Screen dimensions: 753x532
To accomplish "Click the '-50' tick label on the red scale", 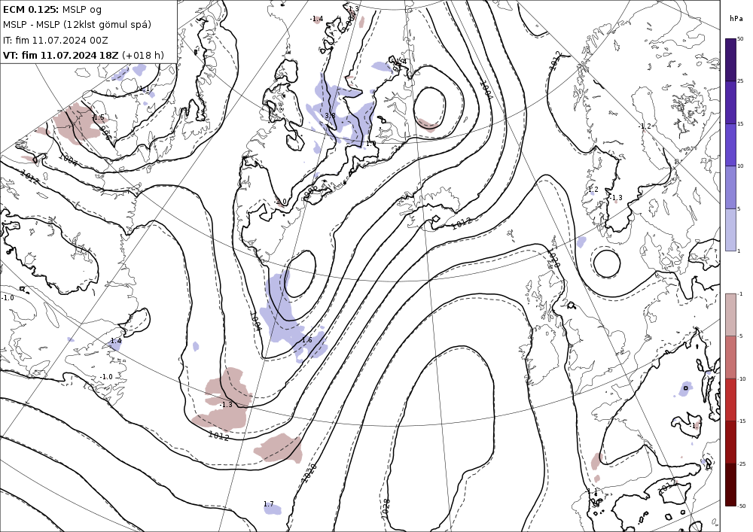I will (x=742, y=506).
